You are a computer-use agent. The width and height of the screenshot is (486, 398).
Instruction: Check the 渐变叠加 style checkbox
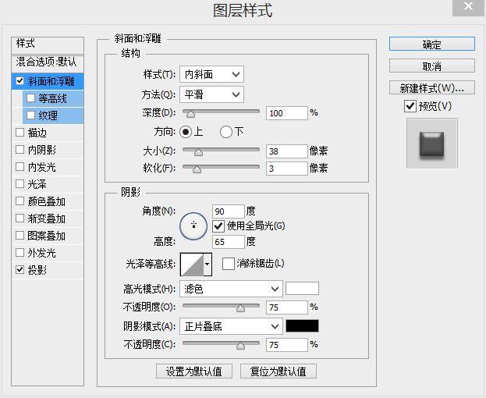click(x=20, y=218)
